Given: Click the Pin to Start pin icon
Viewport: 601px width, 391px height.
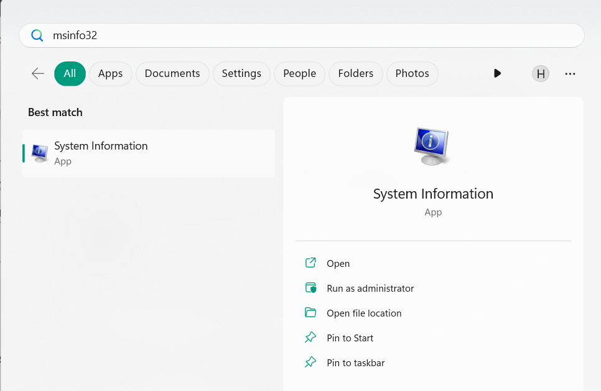Looking at the screenshot, I should point(310,338).
